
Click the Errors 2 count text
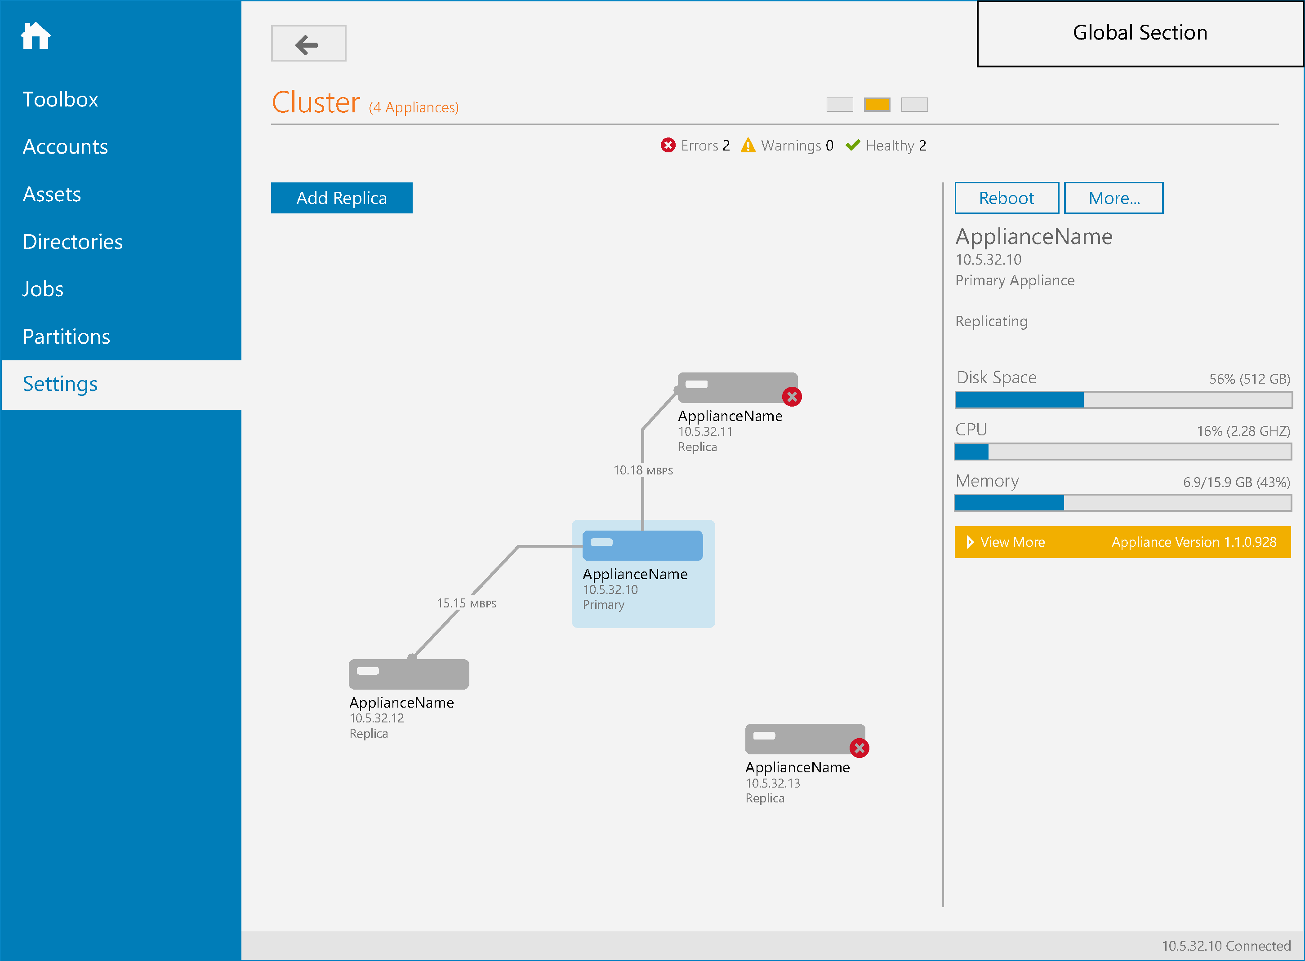coord(705,146)
